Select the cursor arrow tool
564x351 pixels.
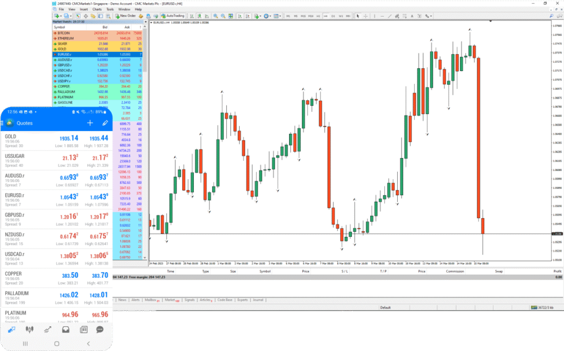click(358, 16)
